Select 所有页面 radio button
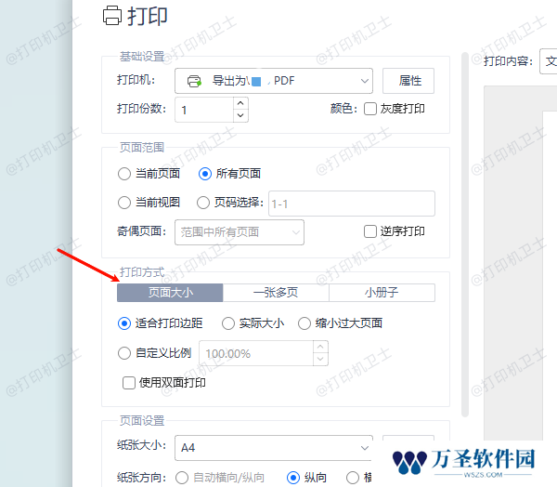This screenshot has width=557, height=487. [x=205, y=174]
